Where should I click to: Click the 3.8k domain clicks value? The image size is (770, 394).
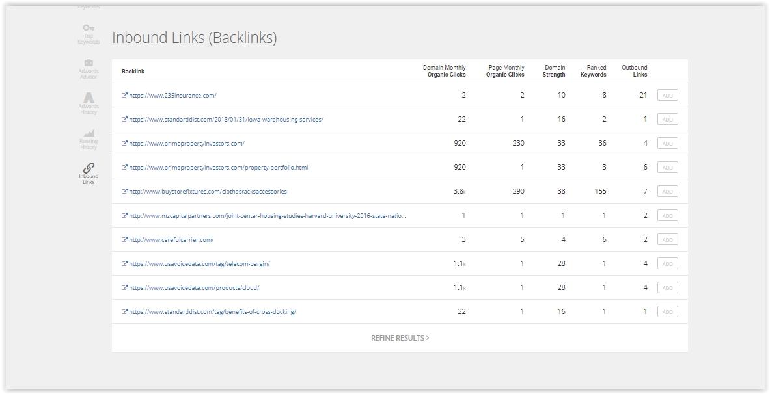click(x=460, y=191)
